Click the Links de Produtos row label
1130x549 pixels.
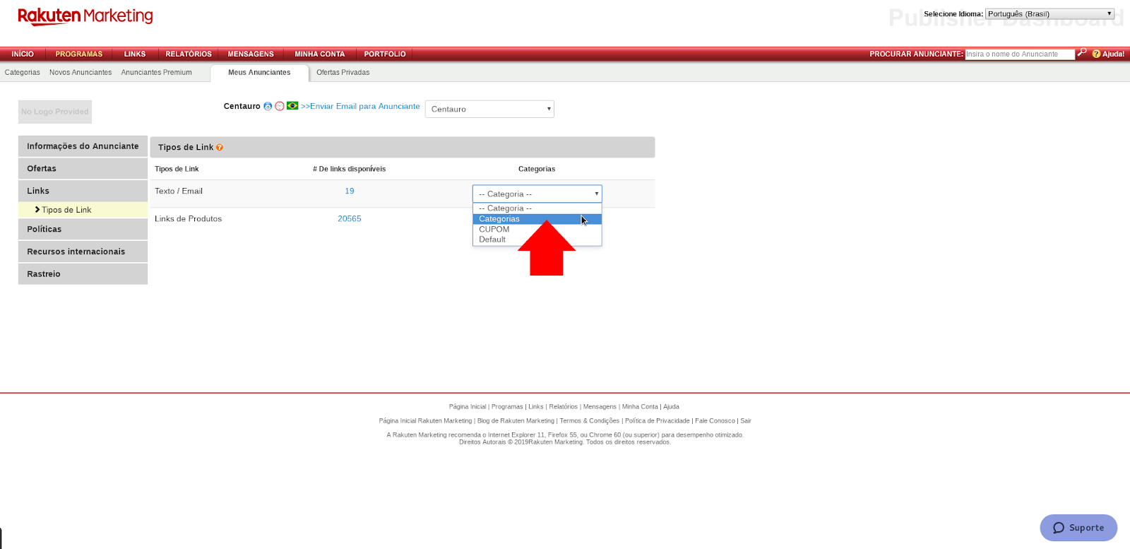pos(188,218)
